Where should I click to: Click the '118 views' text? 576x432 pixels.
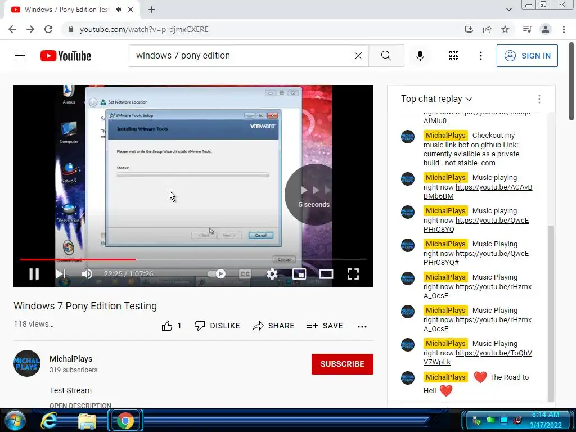click(x=34, y=324)
